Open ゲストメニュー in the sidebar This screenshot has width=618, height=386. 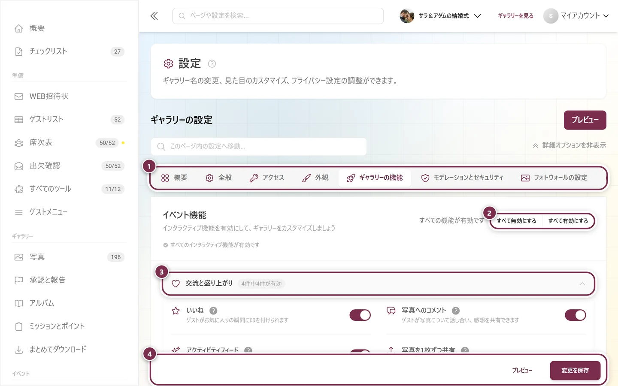click(x=69, y=212)
